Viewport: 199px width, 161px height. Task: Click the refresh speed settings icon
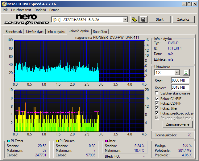point(186,72)
